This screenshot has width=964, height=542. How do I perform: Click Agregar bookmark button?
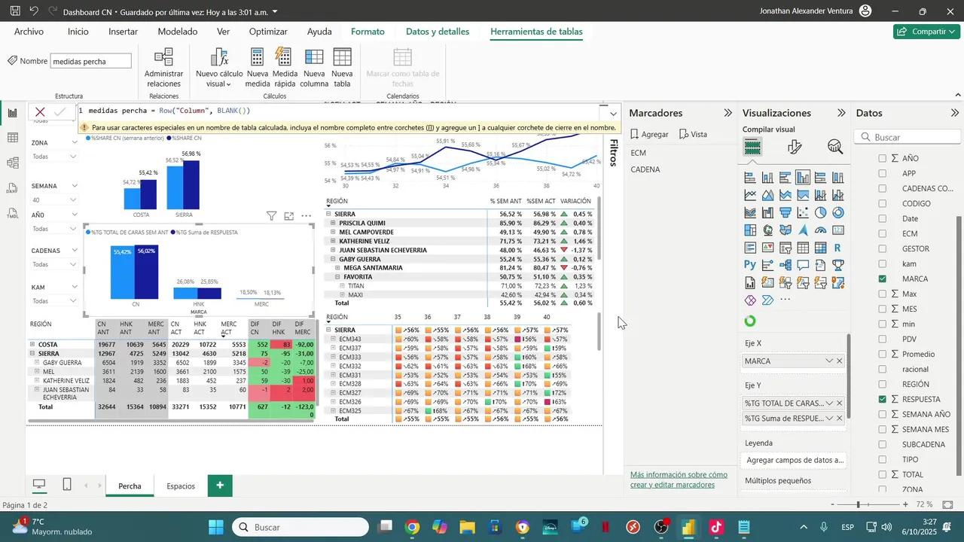coord(649,134)
